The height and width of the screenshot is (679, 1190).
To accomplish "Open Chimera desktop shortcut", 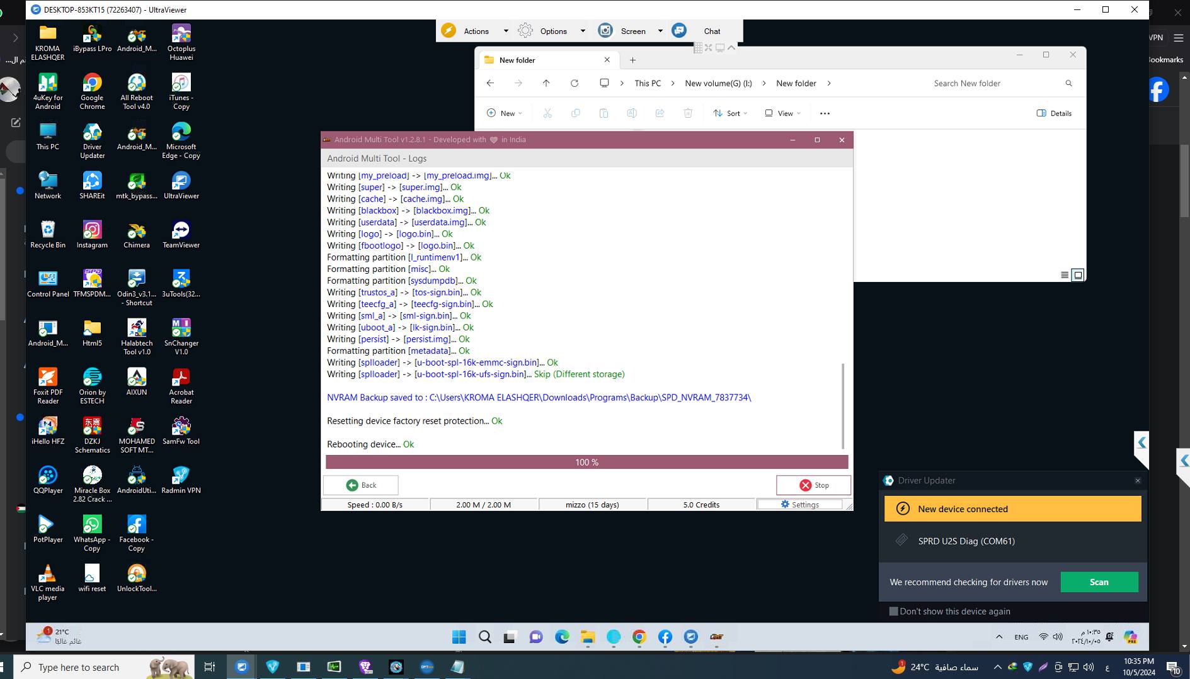I will tap(137, 235).
